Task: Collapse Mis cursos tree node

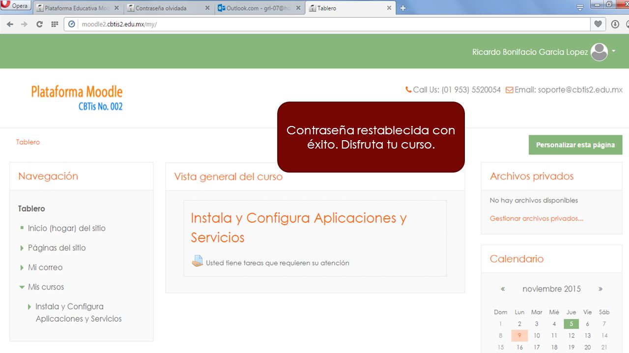Action: (22, 287)
